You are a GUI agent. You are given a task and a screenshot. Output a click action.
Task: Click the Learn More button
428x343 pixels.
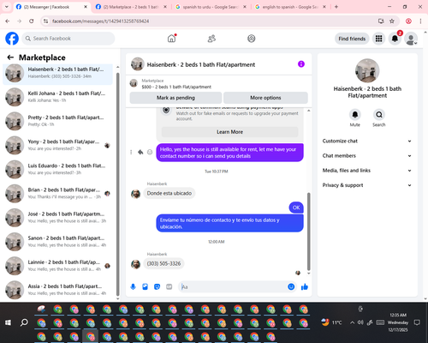coord(230,132)
